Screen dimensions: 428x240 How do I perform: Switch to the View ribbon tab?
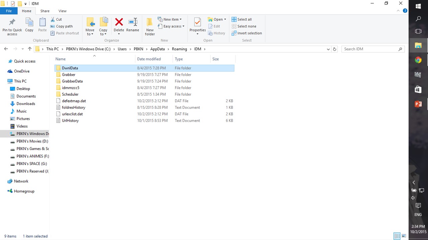click(x=62, y=11)
